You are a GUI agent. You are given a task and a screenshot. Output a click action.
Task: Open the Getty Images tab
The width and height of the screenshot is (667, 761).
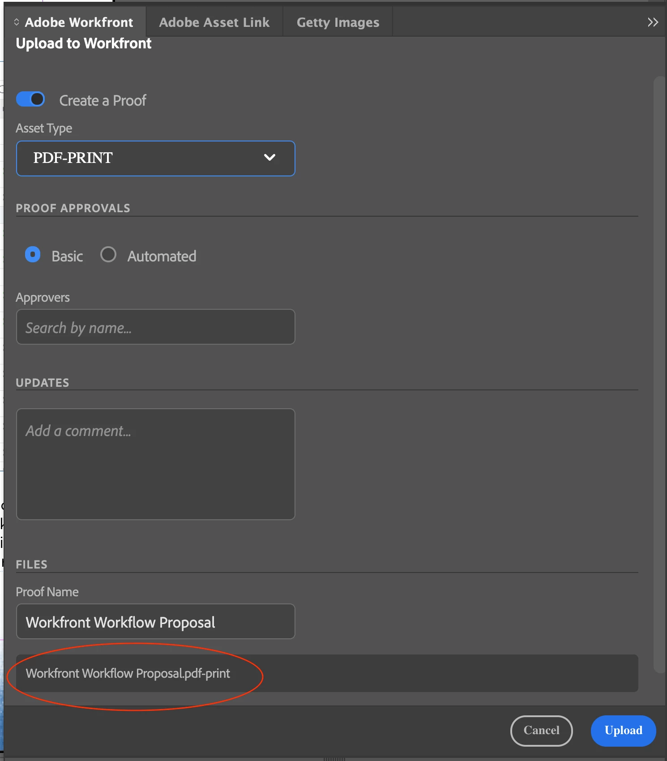(338, 22)
